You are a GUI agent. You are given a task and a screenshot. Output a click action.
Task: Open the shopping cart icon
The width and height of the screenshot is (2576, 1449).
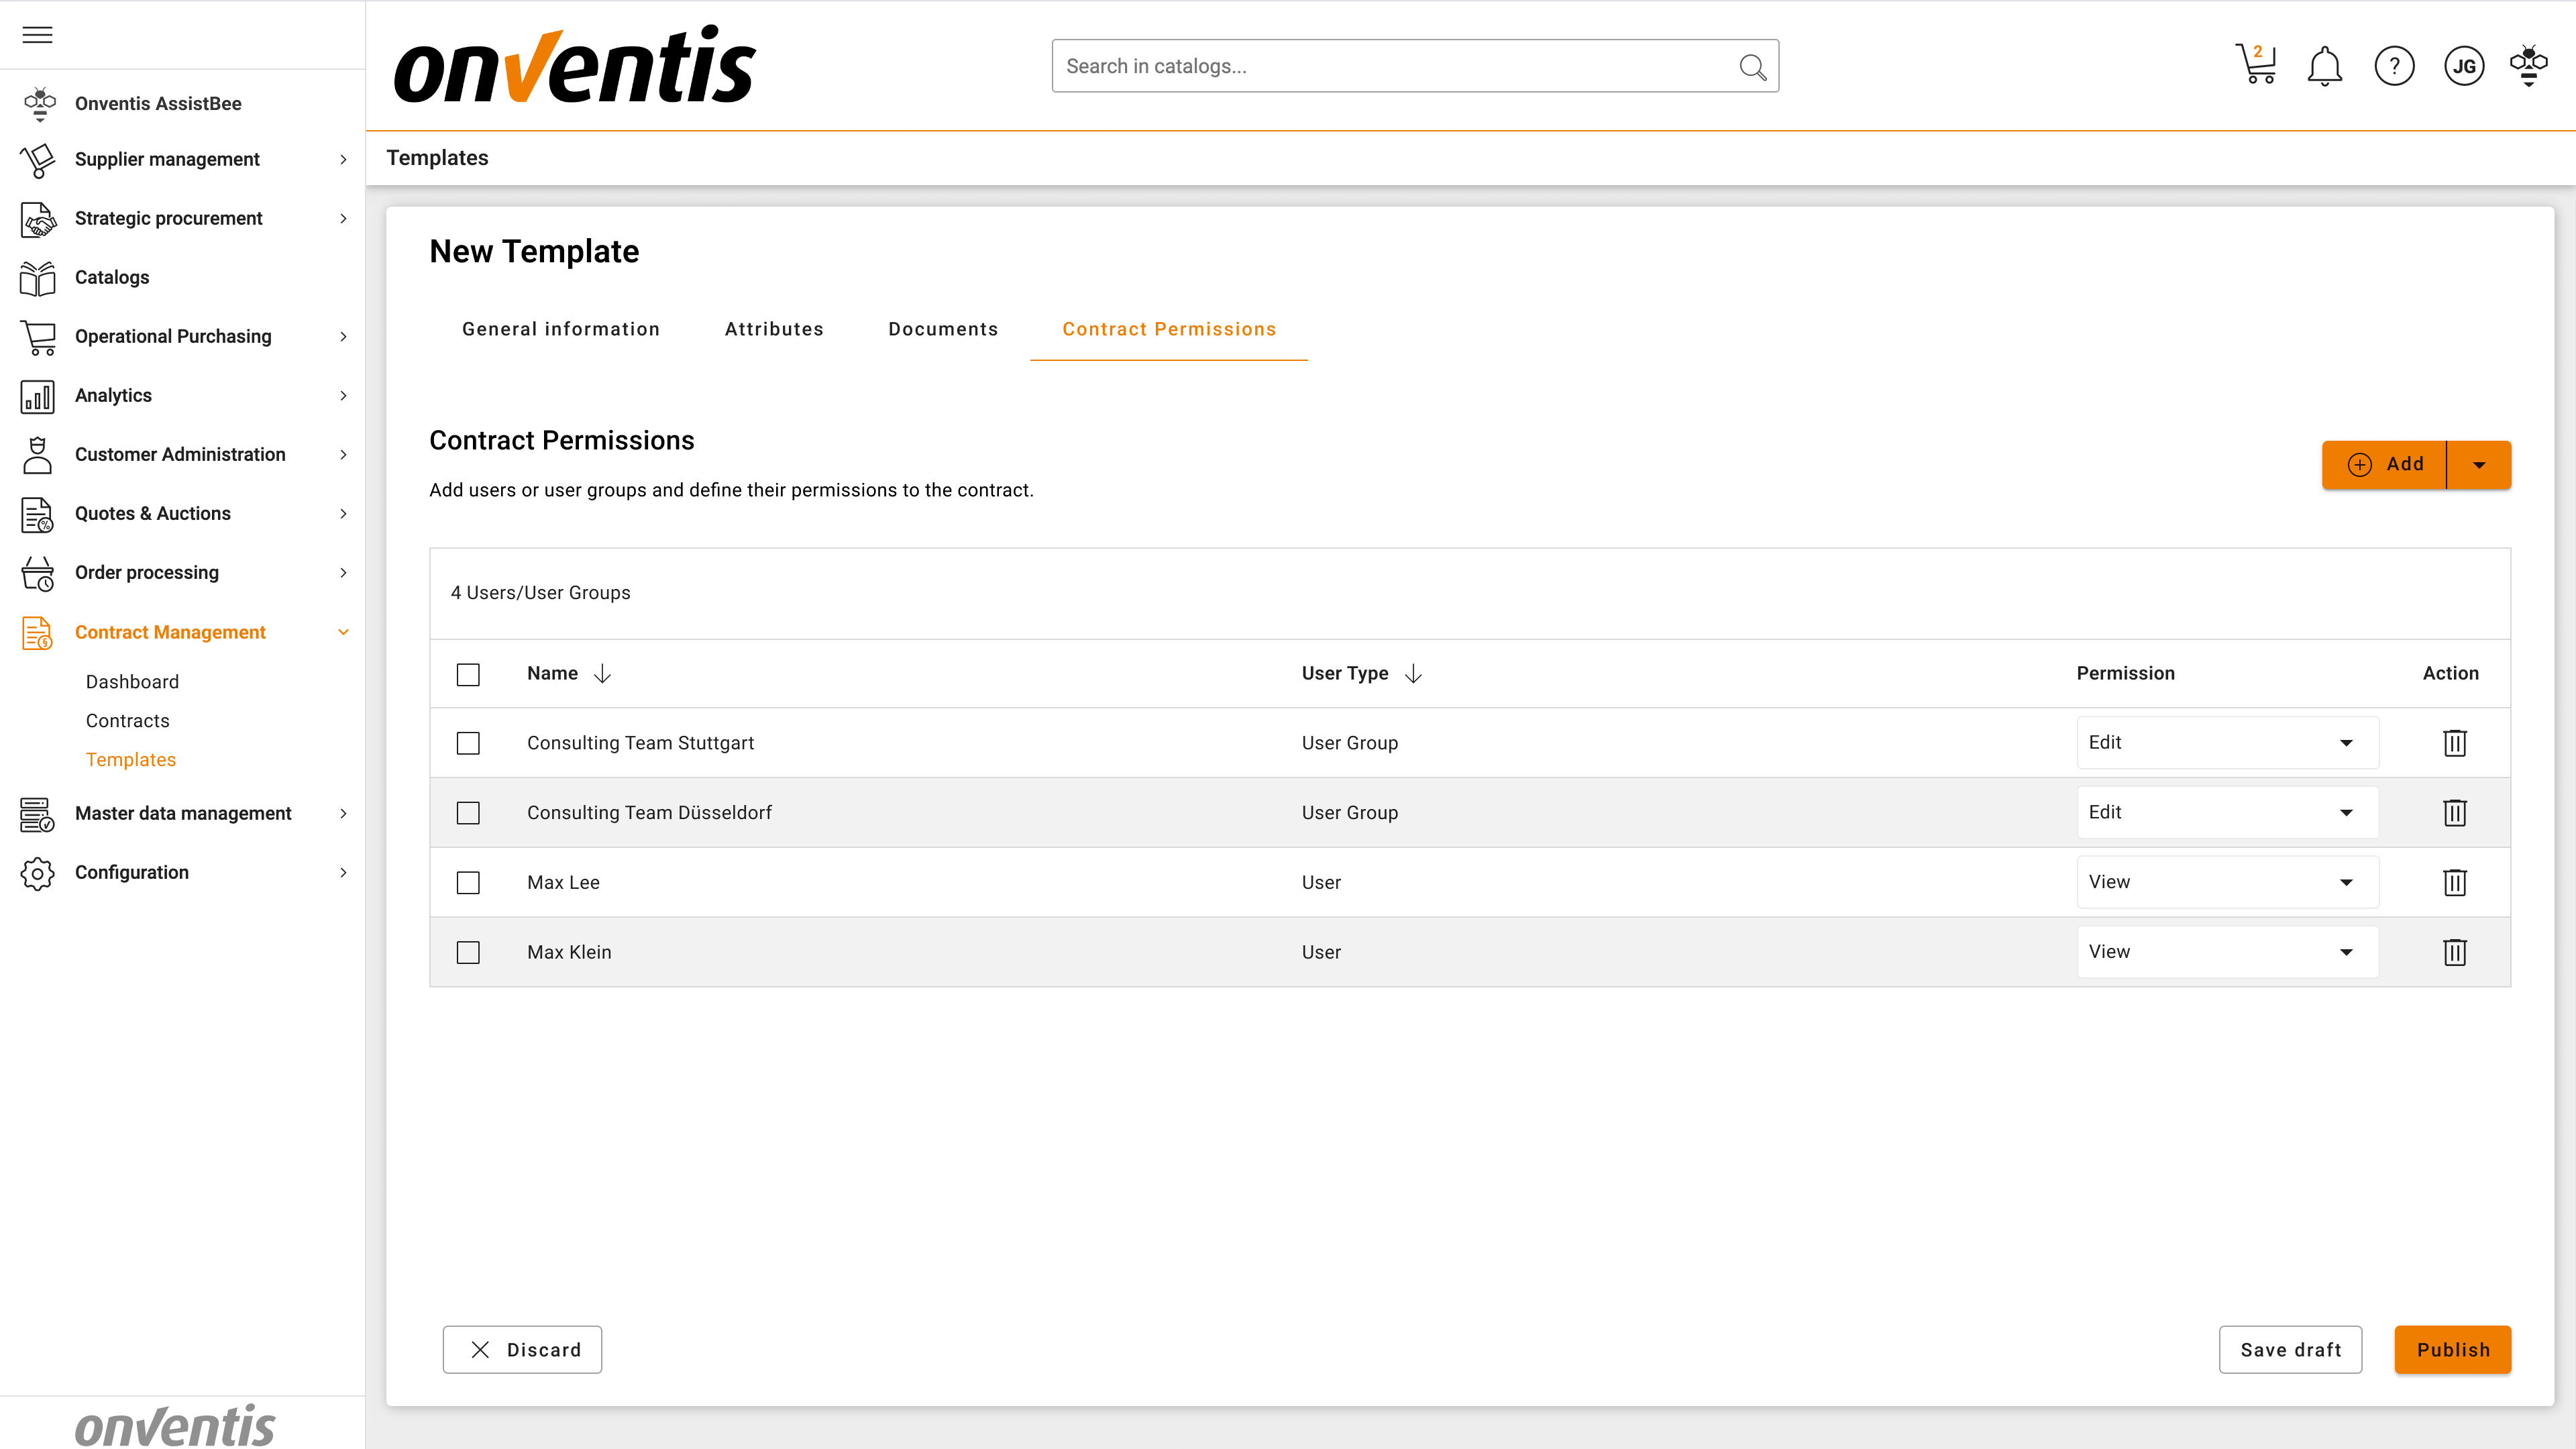2256,66
